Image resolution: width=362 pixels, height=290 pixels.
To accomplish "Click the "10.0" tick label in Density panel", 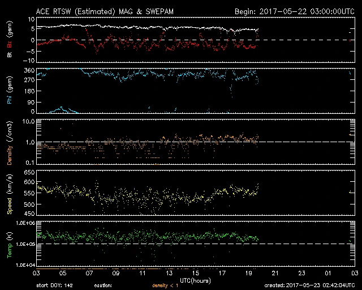I will tap(28, 121).
